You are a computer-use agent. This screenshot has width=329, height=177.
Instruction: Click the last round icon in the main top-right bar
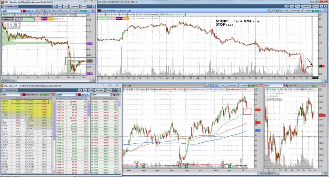click(x=326, y=6)
